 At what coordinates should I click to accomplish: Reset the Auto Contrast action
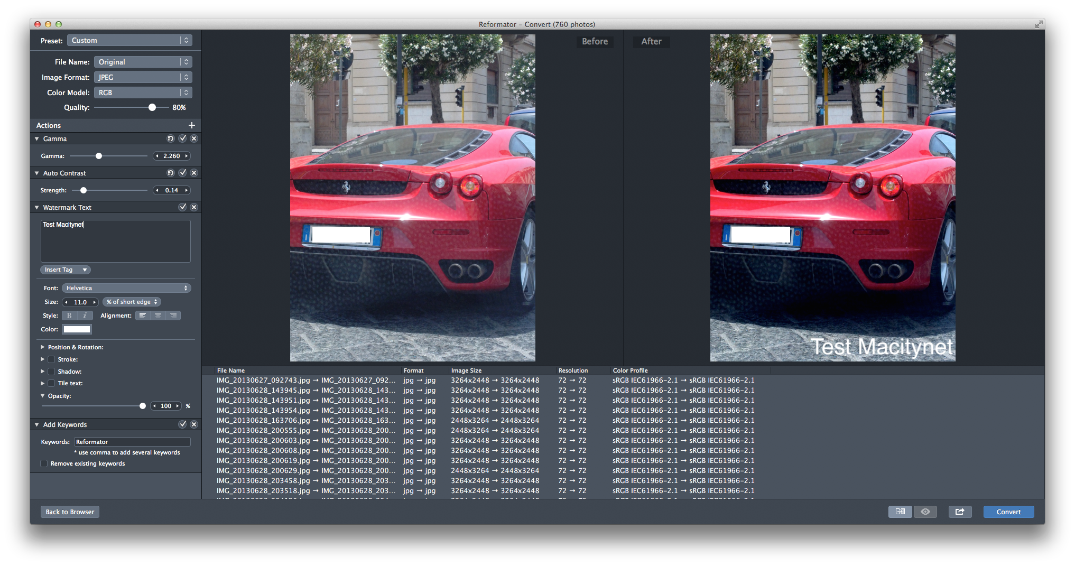[x=170, y=173]
